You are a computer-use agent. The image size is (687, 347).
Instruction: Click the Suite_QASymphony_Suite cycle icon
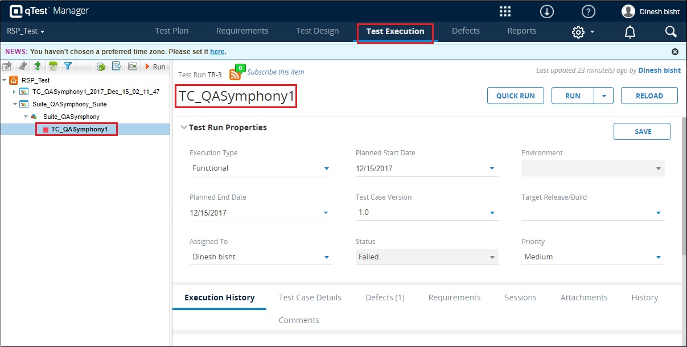24,104
